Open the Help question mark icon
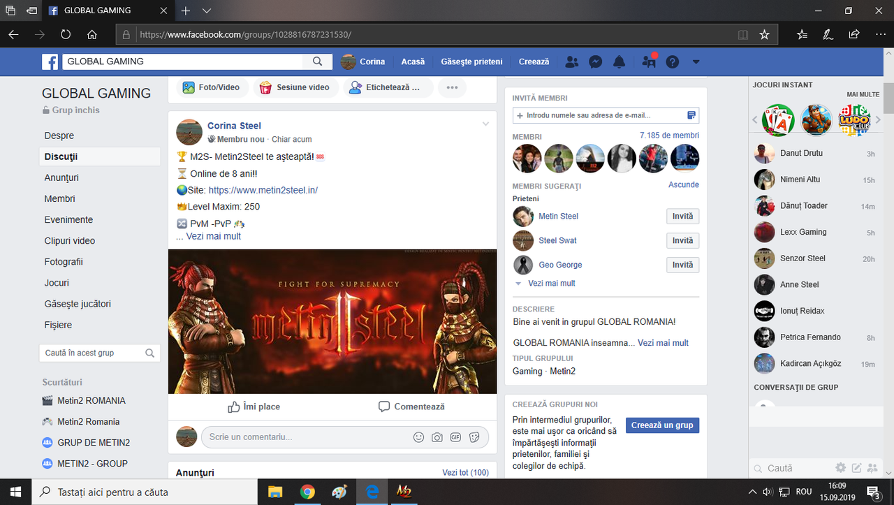This screenshot has height=505, width=894. 672,61
